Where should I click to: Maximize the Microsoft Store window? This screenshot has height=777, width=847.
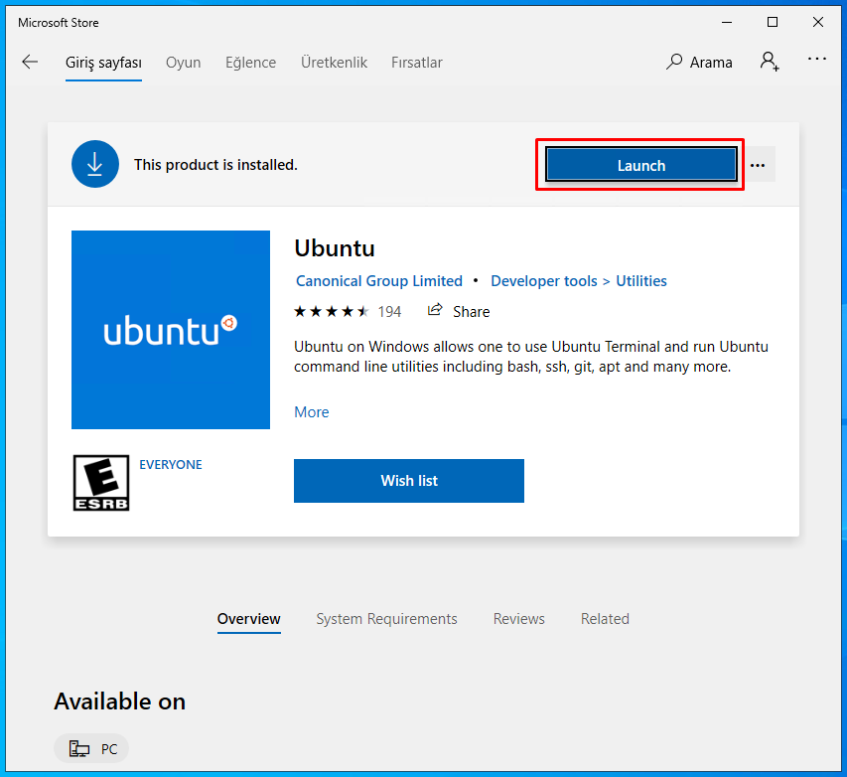pyautogui.click(x=773, y=22)
